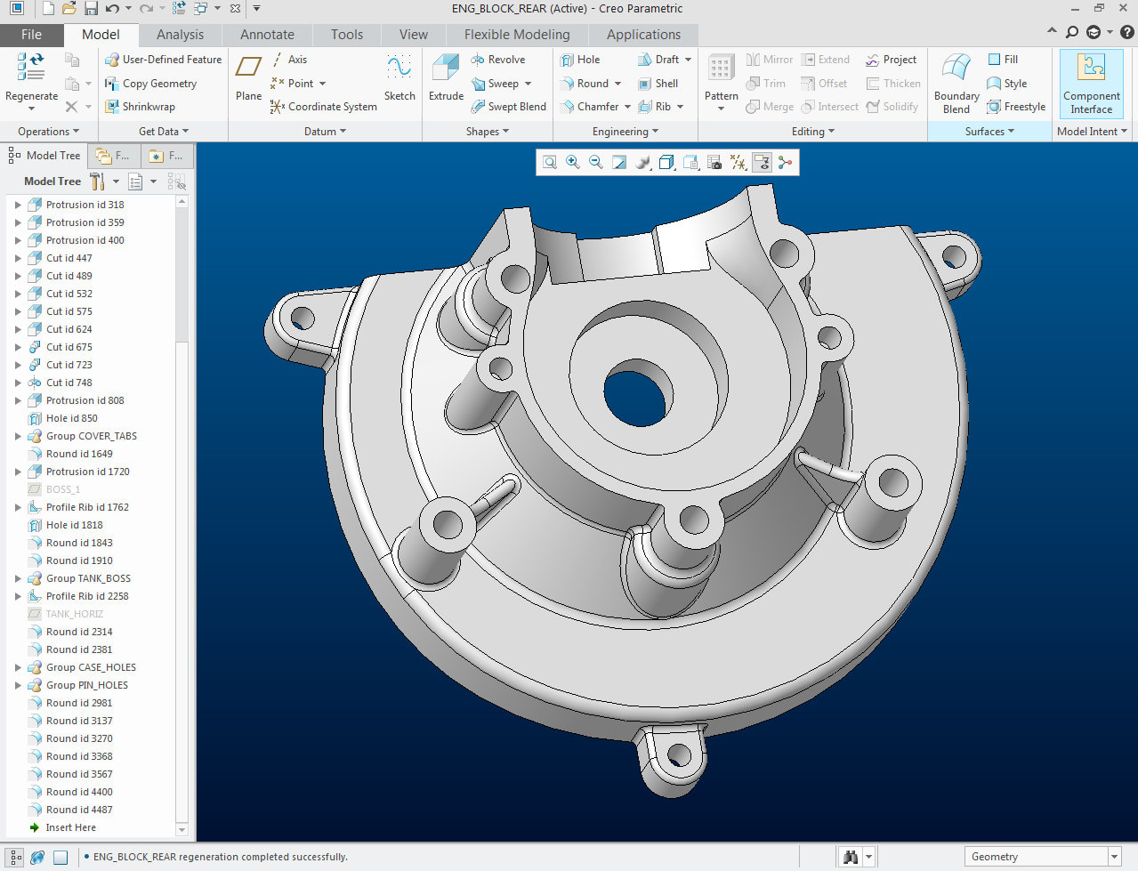Switch to the Flexible Modeling tab

point(516,35)
